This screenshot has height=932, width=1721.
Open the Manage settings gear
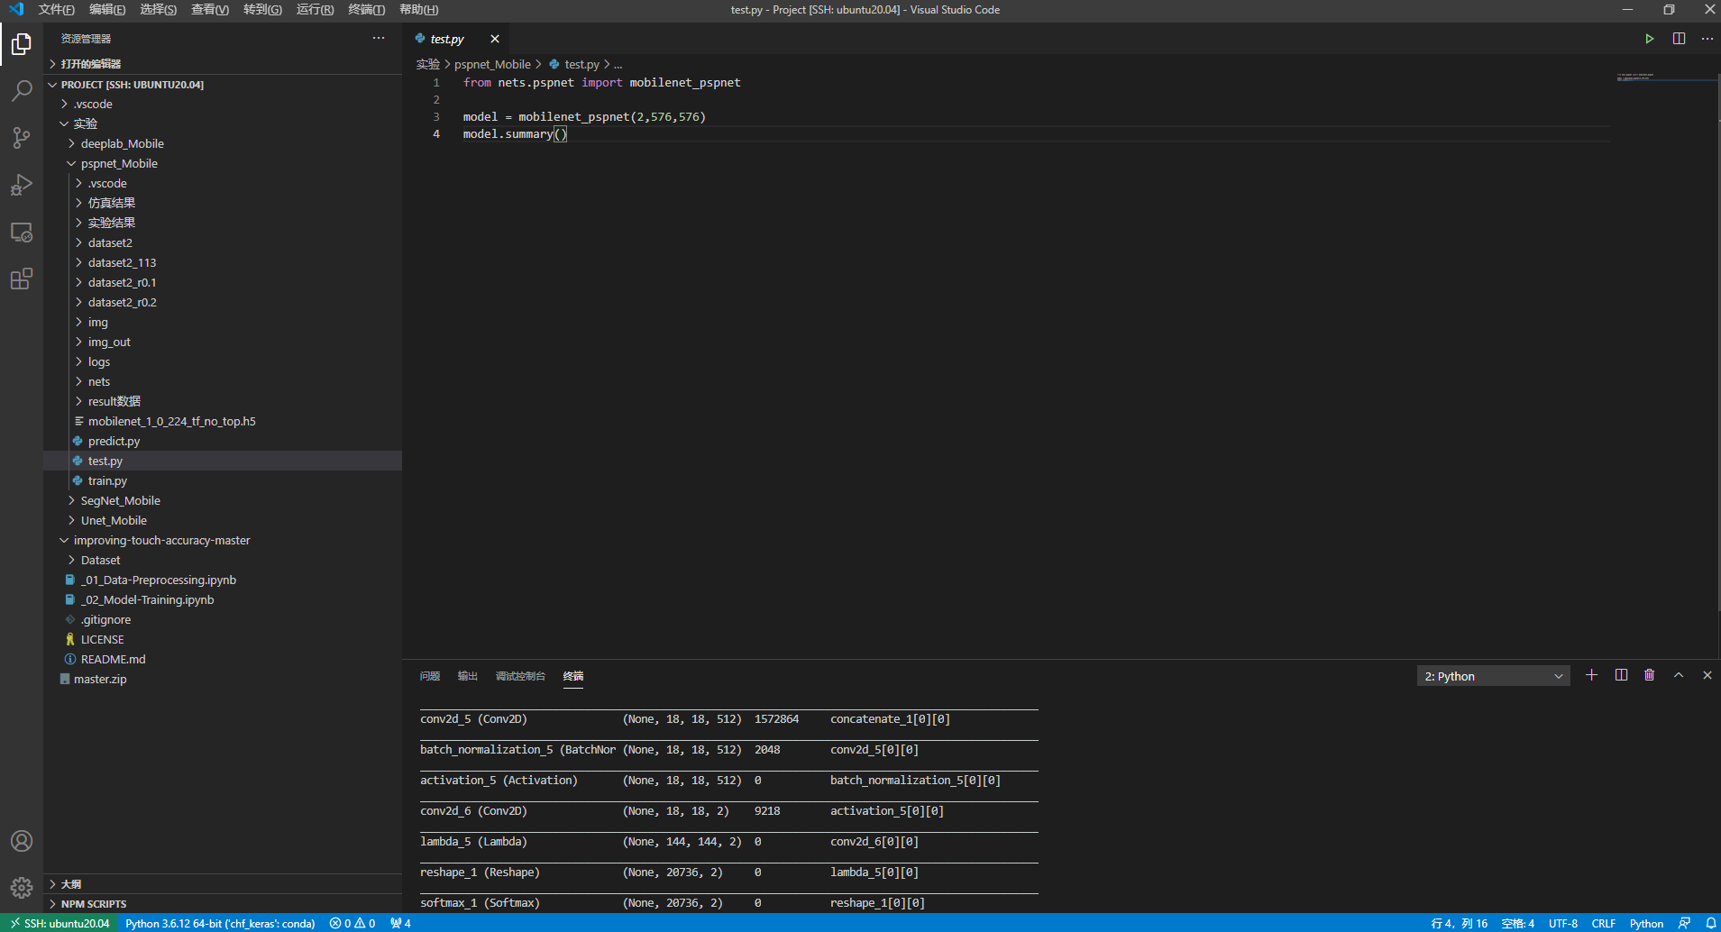pyautogui.click(x=21, y=887)
